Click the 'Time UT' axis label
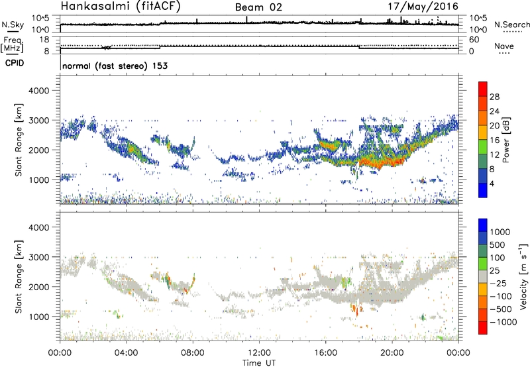 click(259, 362)
